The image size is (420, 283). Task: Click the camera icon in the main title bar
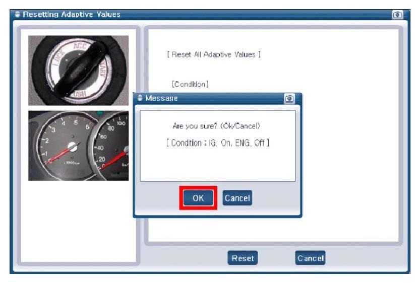[398, 15]
